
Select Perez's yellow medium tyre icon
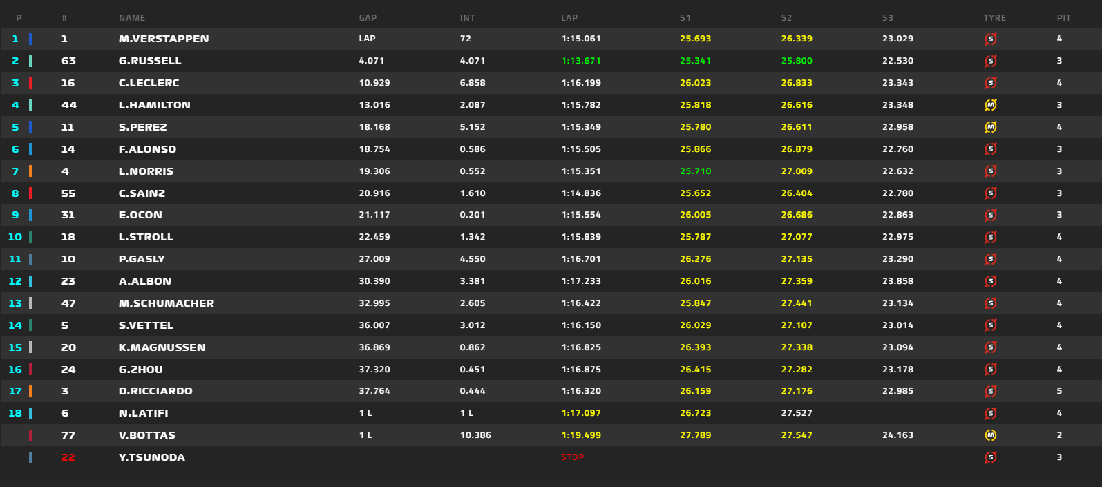coord(991,127)
